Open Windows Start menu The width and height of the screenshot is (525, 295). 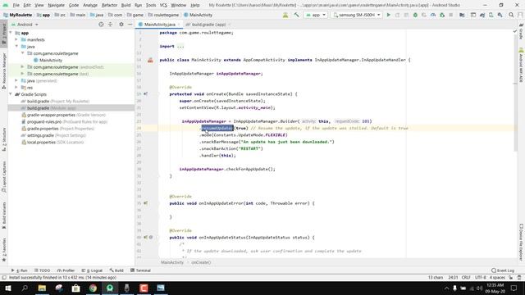coord(7,288)
